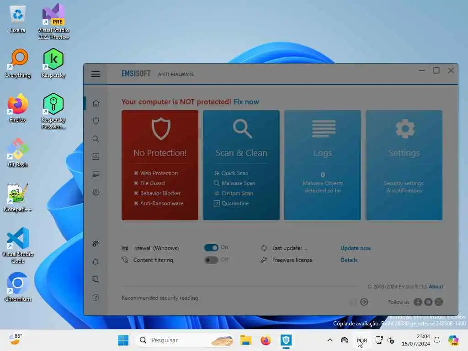Open Quarantine sidebar icon
This screenshot has width=468, height=351.
(96, 157)
